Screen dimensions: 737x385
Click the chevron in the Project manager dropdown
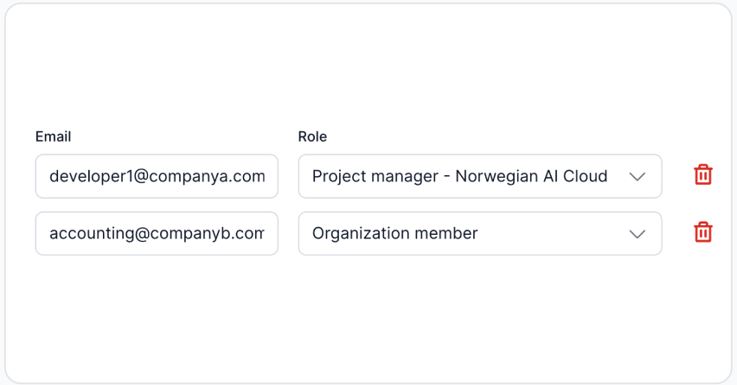click(638, 176)
